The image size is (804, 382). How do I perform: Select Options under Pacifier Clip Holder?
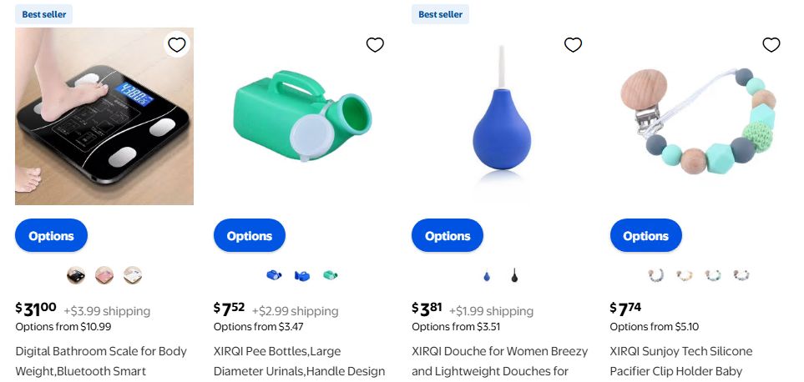pyautogui.click(x=645, y=235)
